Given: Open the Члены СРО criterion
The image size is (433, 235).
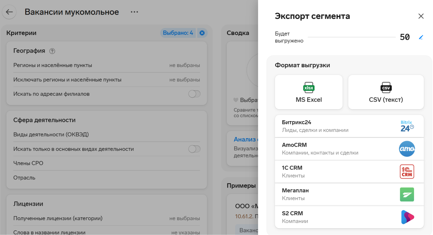Looking at the screenshot, I should [x=107, y=163].
